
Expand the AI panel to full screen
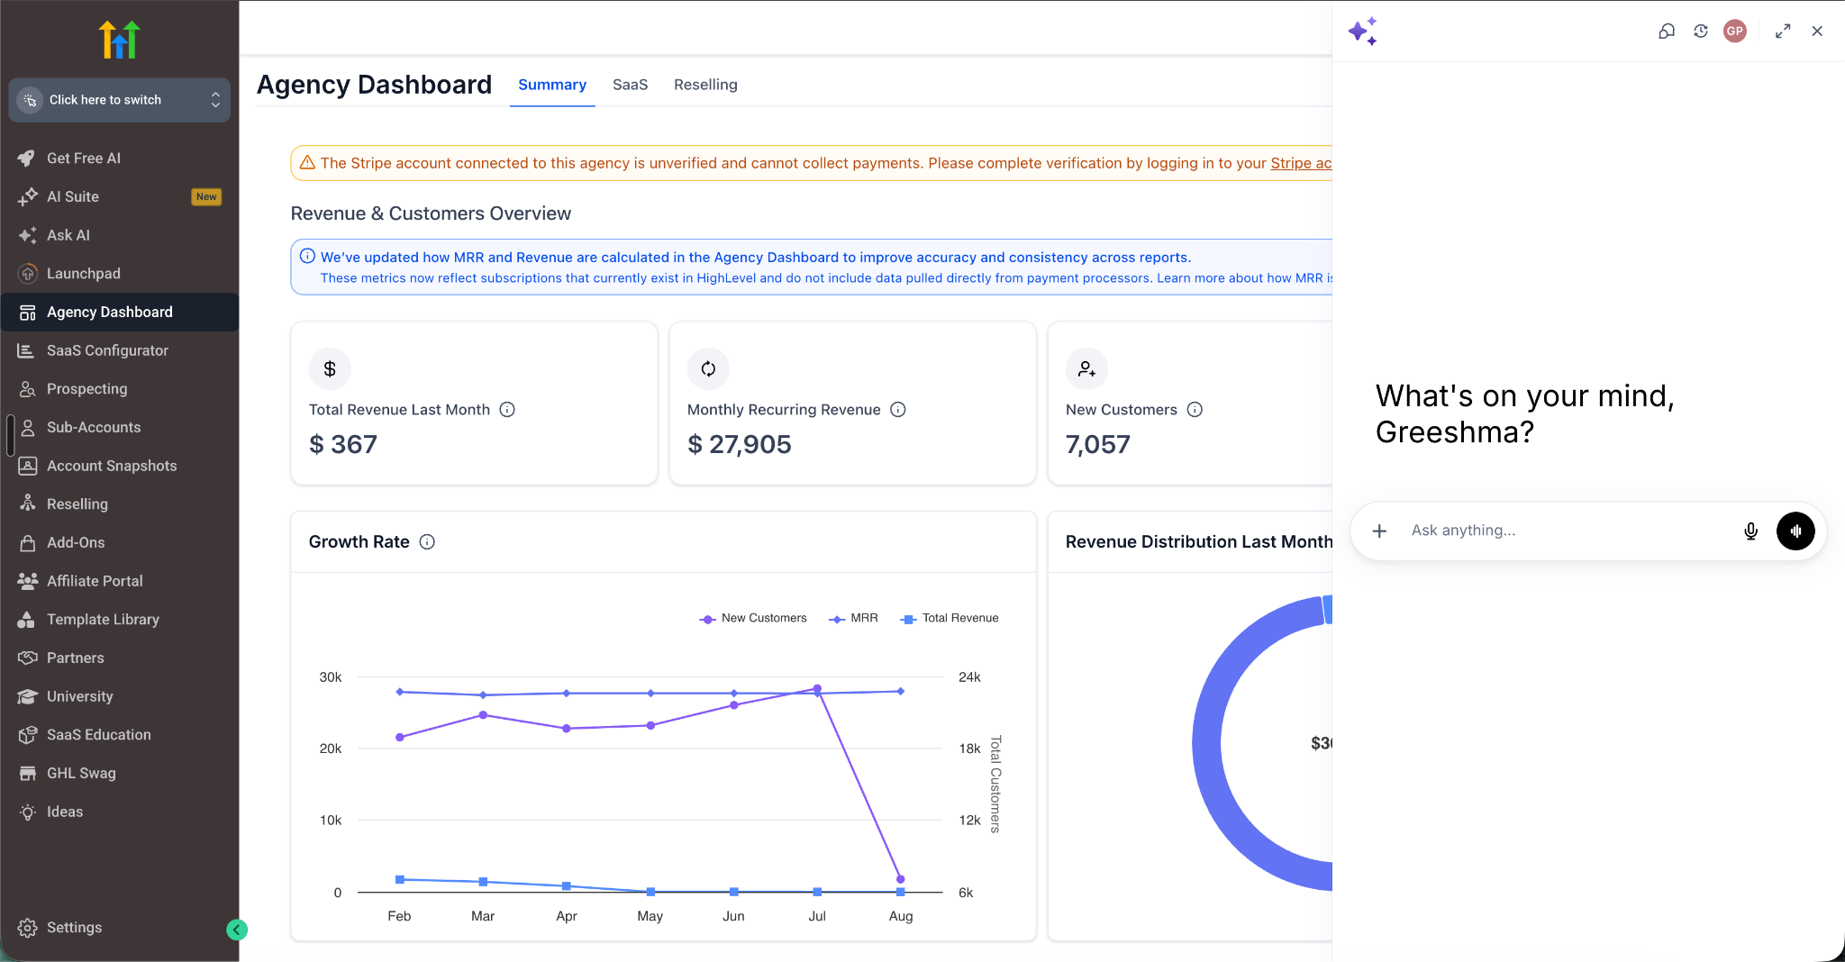1783,32
